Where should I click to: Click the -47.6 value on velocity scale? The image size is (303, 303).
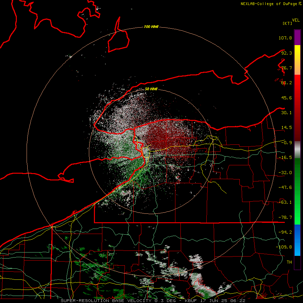click(x=285, y=188)
